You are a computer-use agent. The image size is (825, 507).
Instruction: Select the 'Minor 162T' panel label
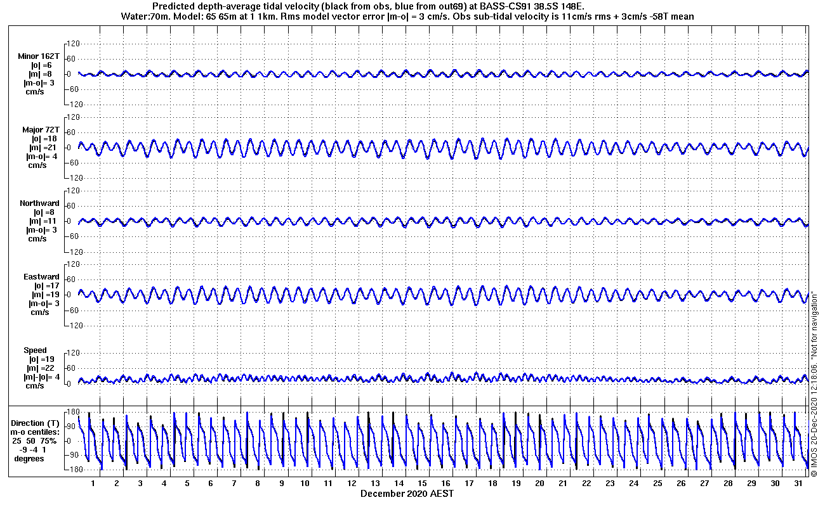coord(39,56)
